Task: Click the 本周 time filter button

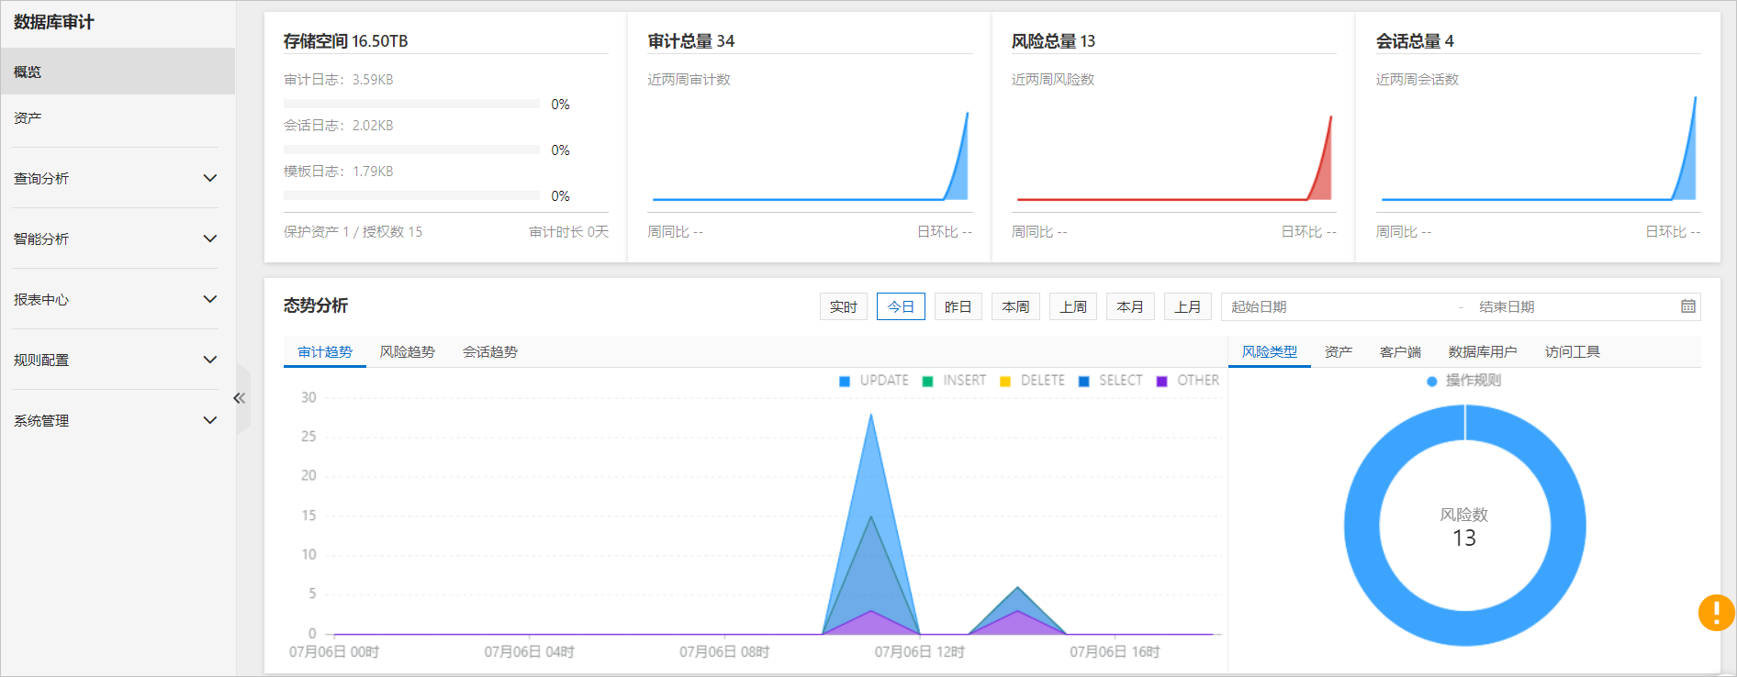Action: (1015, 306)
